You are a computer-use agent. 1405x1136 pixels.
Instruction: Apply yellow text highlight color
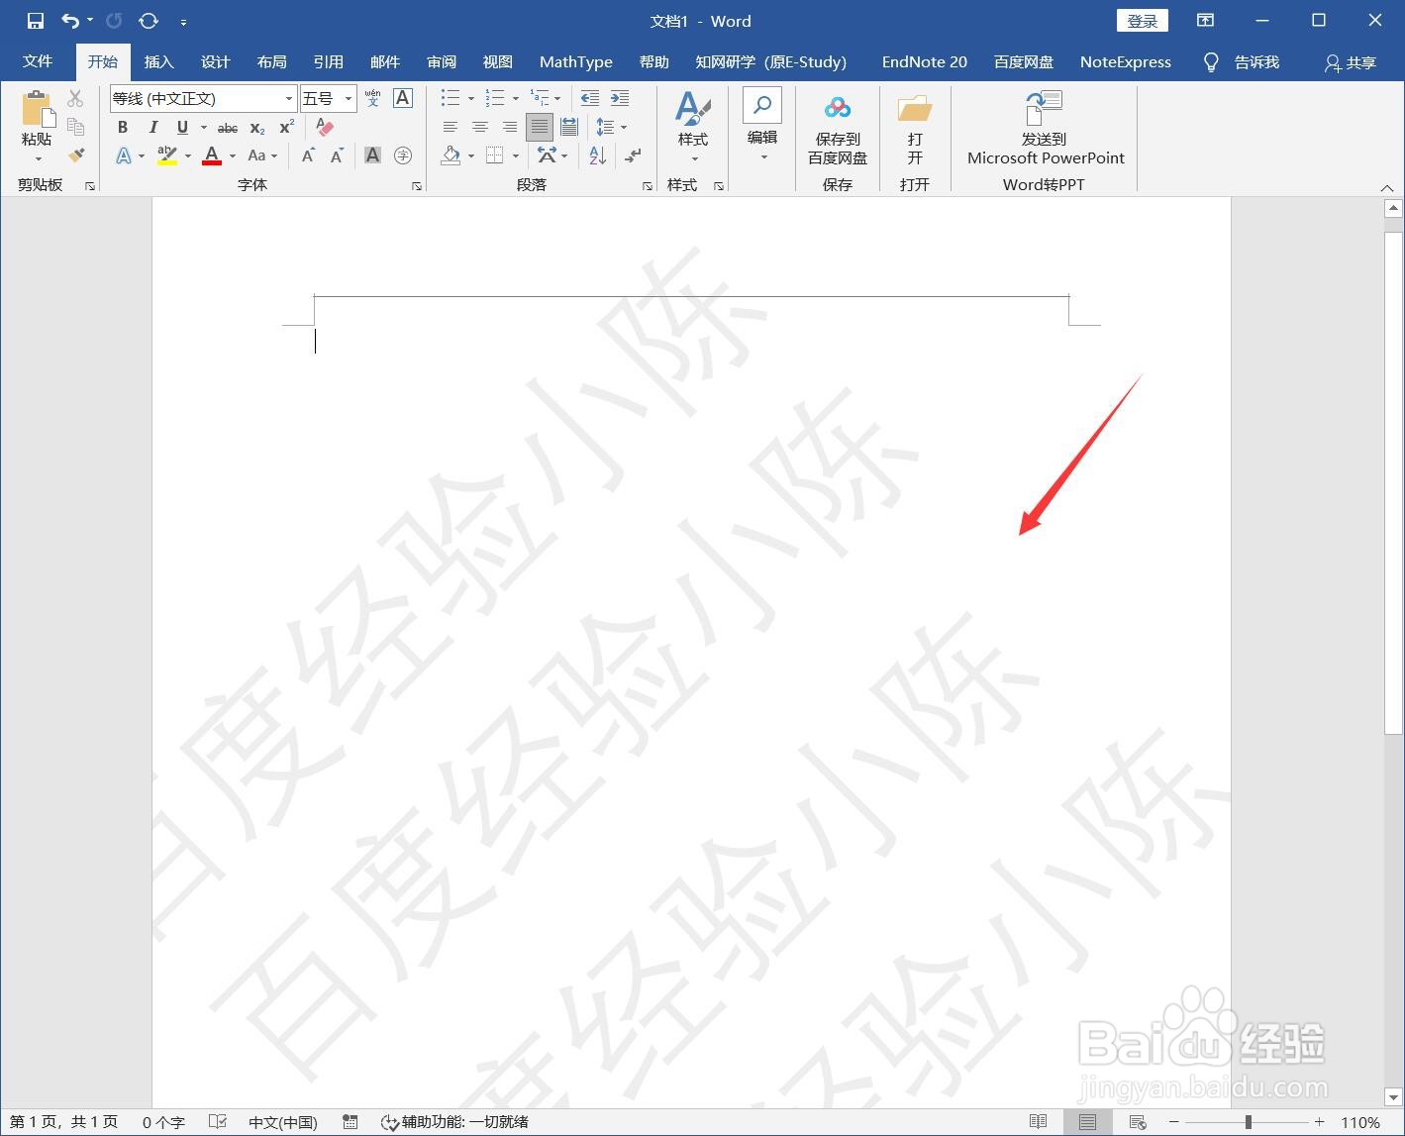(x=167, y=155)
